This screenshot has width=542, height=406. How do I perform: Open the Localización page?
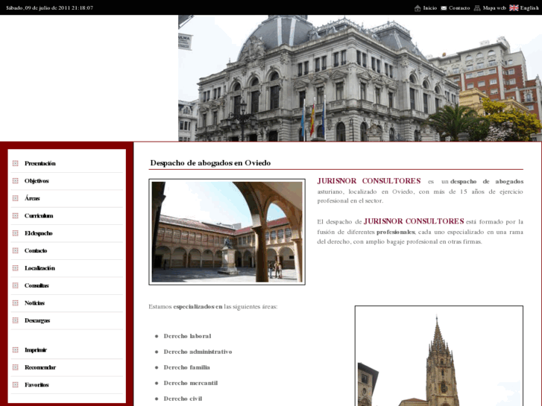40,268
